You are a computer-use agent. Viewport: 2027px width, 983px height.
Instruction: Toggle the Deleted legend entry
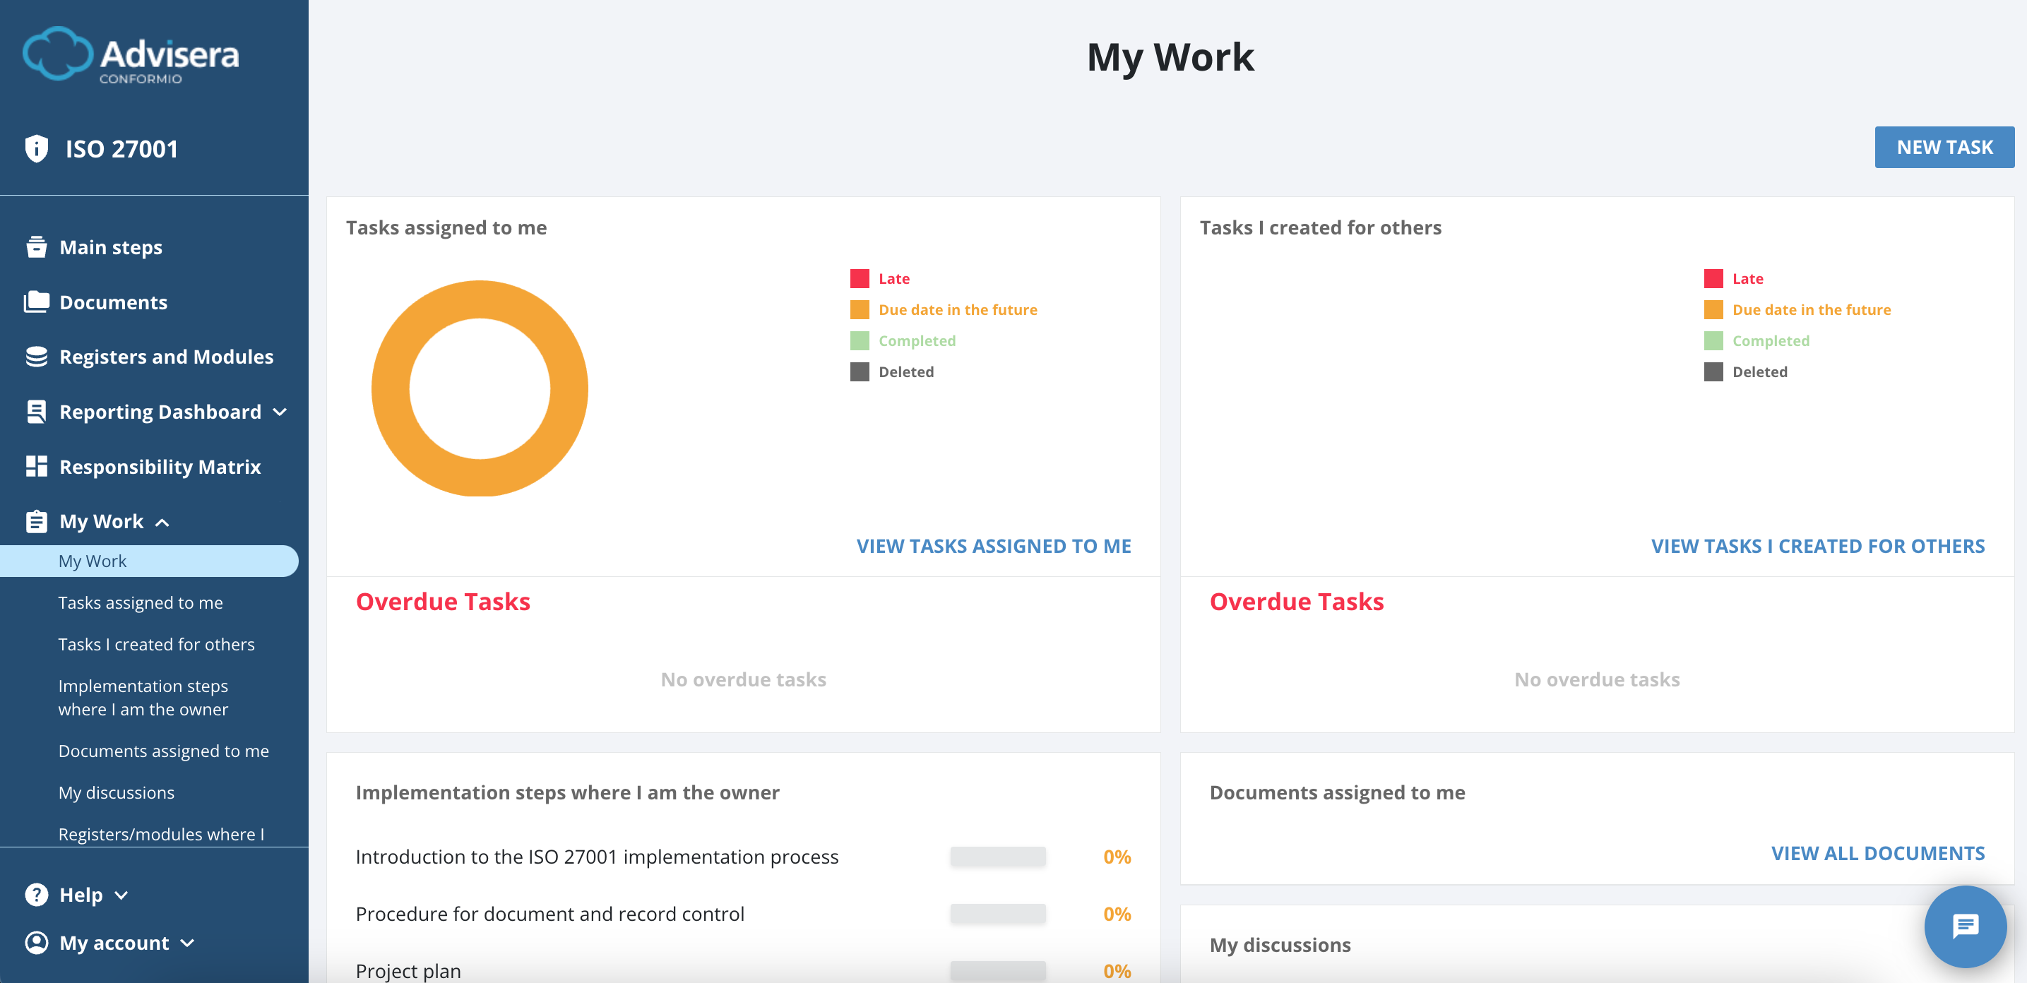point(905,371)
